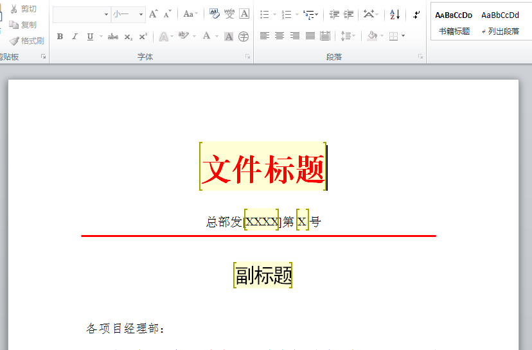Open the Paragraph (段落) dialog launcher
Image resolution: width=532 pixels, height=350 pixels.
point(421,57)
